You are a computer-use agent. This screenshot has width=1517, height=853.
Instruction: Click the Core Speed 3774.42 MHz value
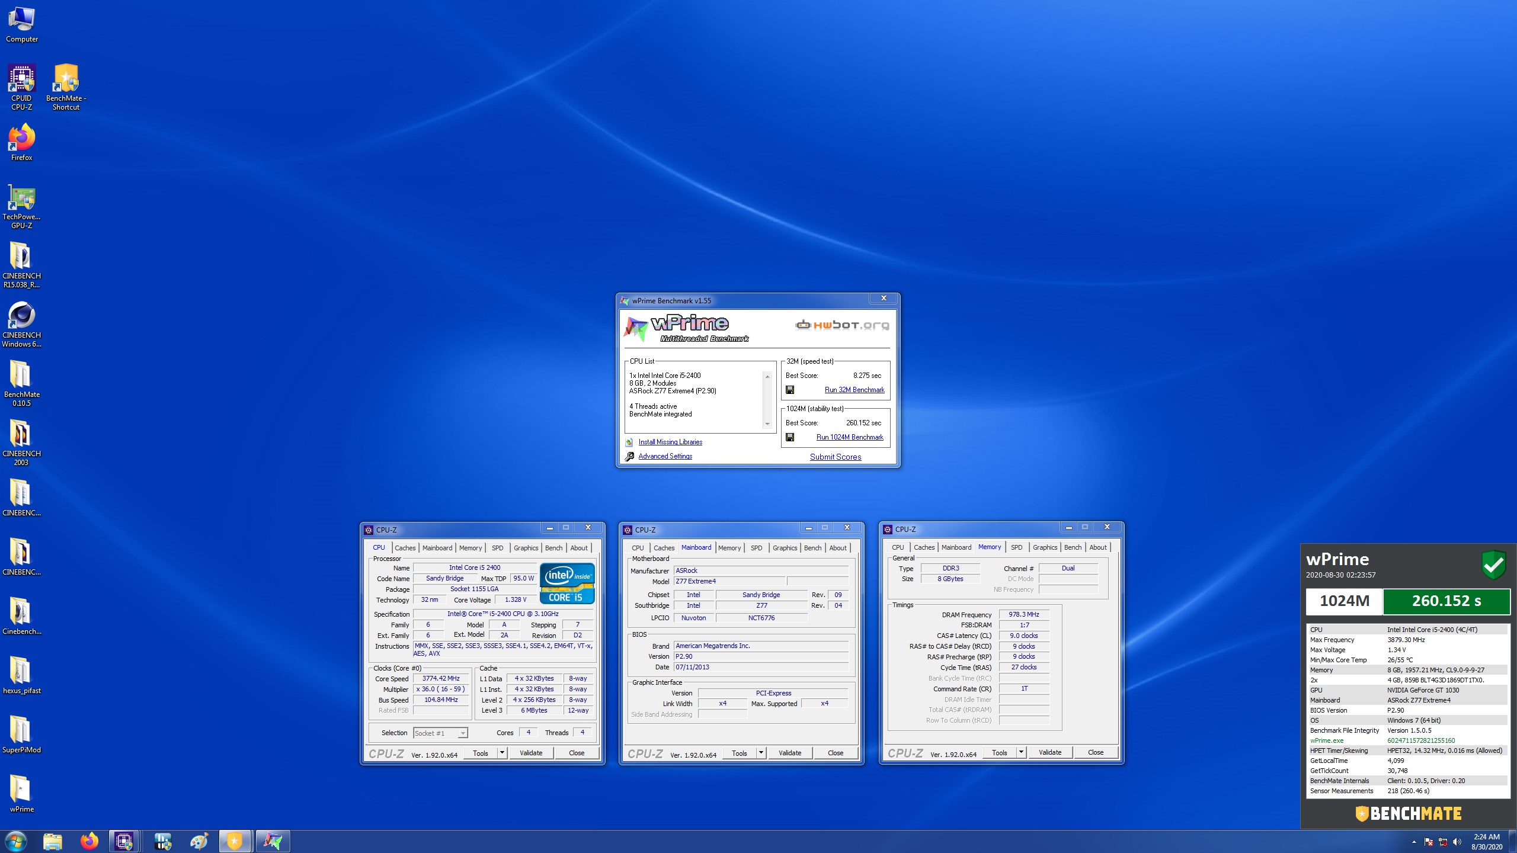441,679
